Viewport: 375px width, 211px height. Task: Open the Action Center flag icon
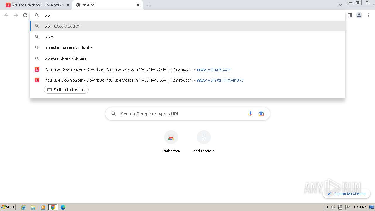(347, 207)
